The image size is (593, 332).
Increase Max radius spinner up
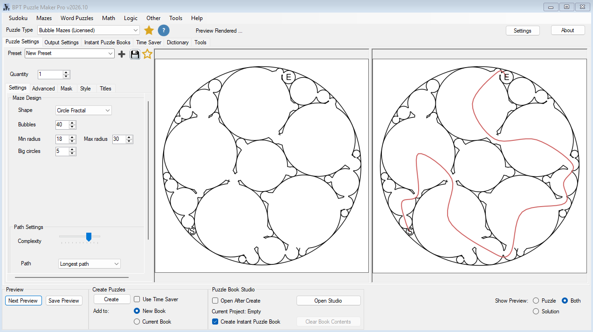pyautogui.click(x=129, y=137)
